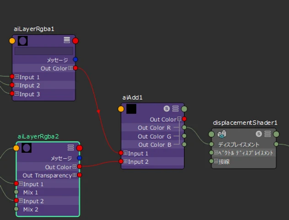This screenshot has width=289, height=220.
Task: Expand the 接線 attribute
Action: coord(216,161)
